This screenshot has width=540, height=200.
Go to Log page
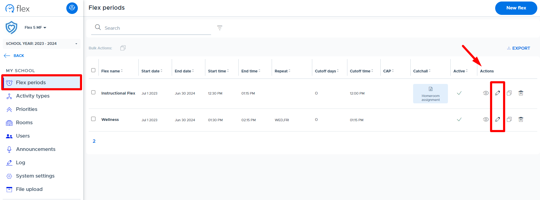[21, 162]
